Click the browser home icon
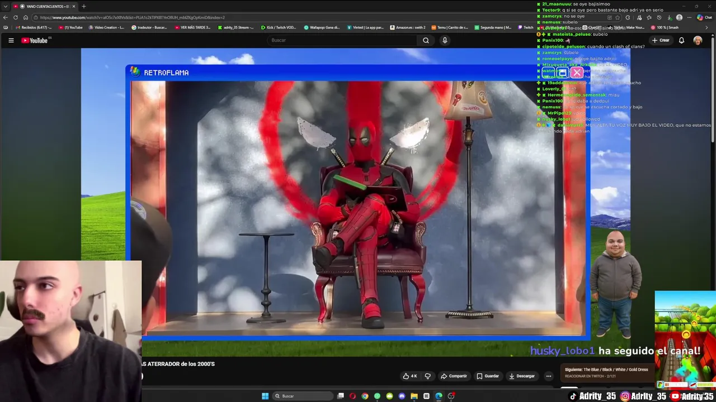The image size is (716, 402). coord(26,17)
